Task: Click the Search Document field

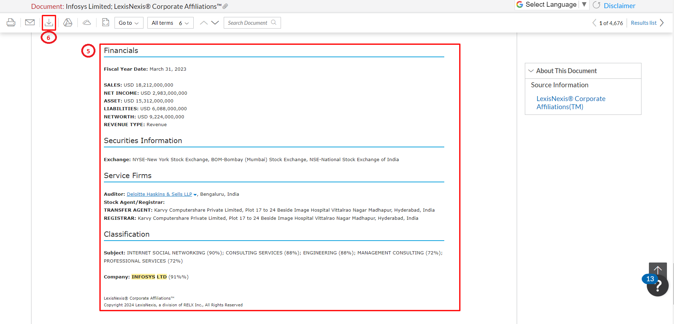Action: [x=252, y=23]
